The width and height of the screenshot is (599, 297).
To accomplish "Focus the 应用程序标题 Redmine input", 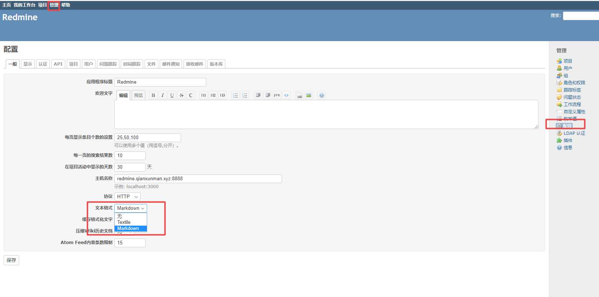I will pyautogui.click(x=160, y=82).
